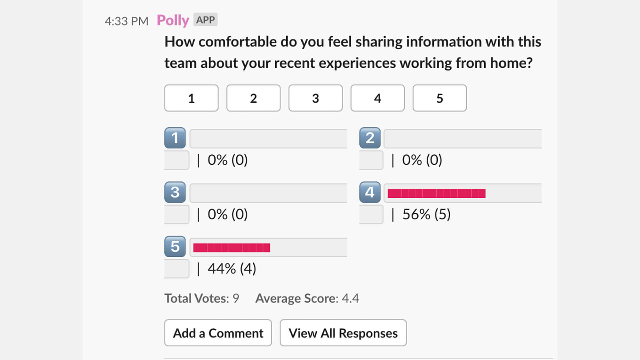Select comfort level 4
Viewport: 640px width, 360px height.
click(377, 98)
